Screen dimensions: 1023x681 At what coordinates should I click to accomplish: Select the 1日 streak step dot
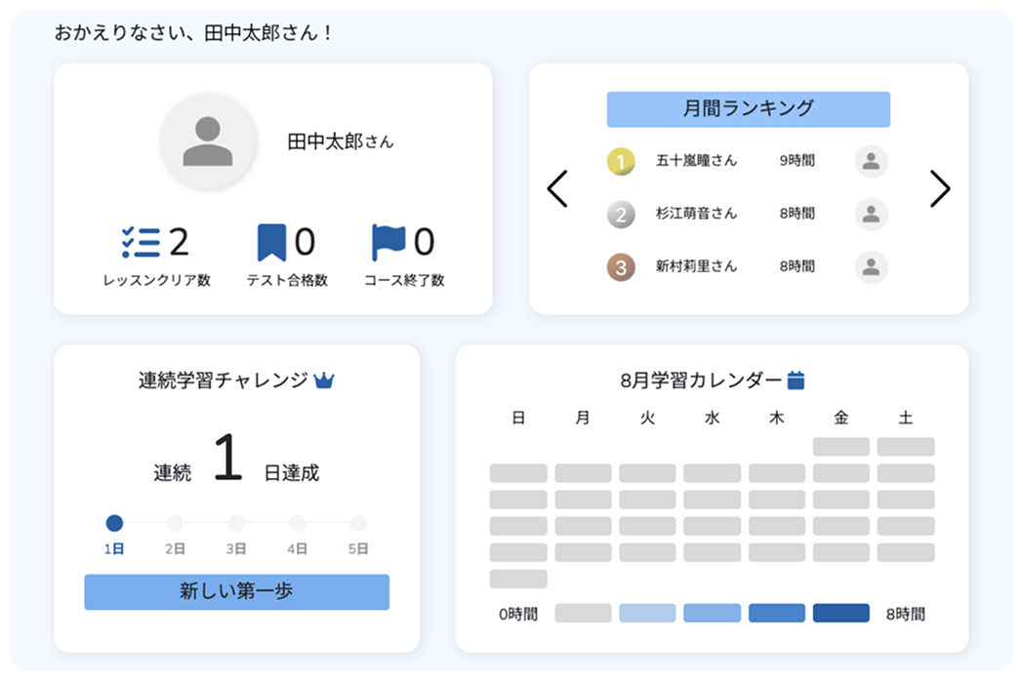[x=114, y=523]
